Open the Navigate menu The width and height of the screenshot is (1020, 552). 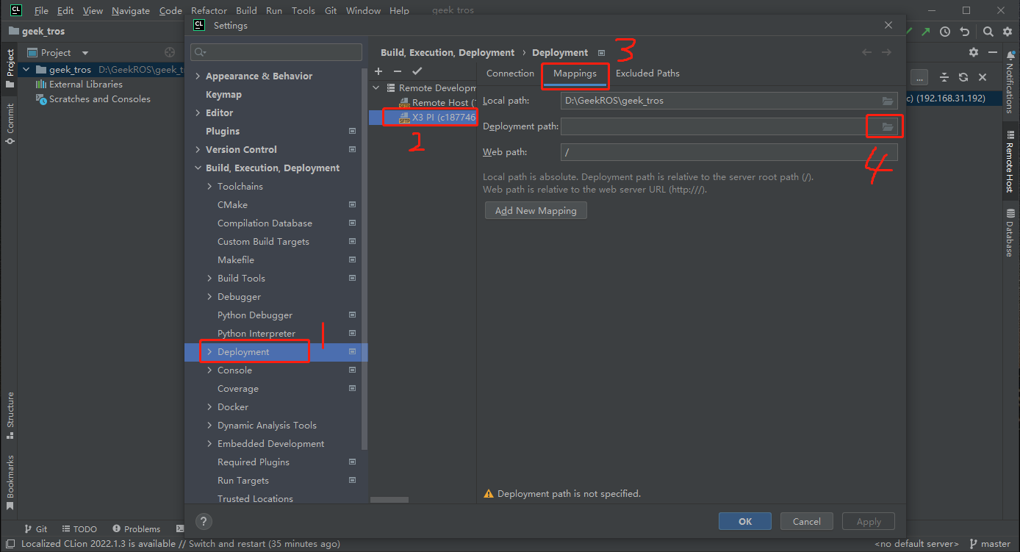tap(131, 10)
